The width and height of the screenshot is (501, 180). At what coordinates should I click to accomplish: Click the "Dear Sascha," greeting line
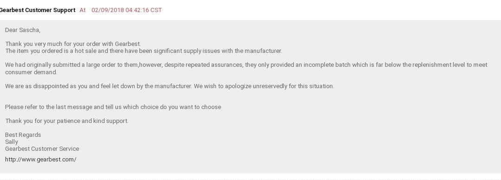click(23, 30)
